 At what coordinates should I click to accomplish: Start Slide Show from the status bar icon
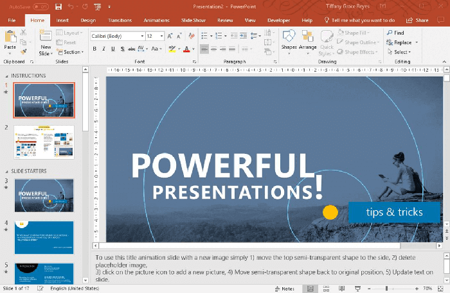point(358,289)
